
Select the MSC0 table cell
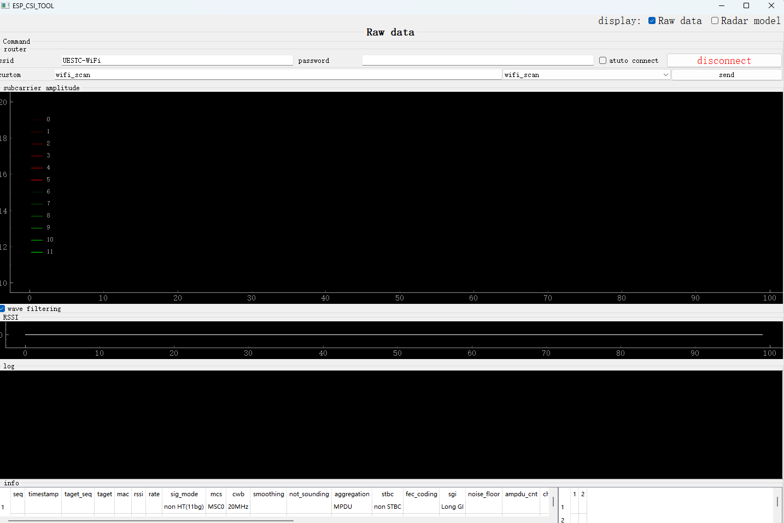216,507
